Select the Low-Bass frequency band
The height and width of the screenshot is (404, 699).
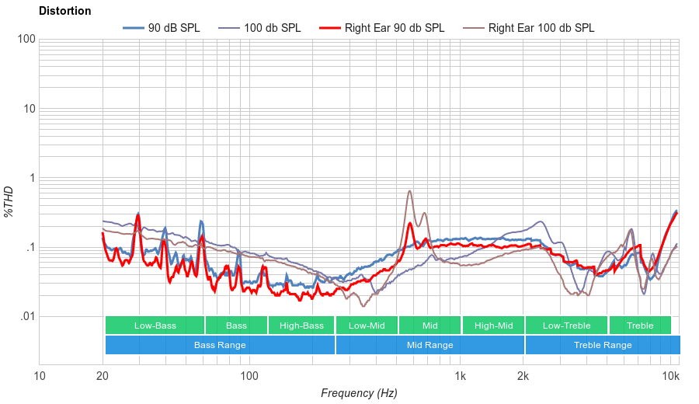pos(155,326)
